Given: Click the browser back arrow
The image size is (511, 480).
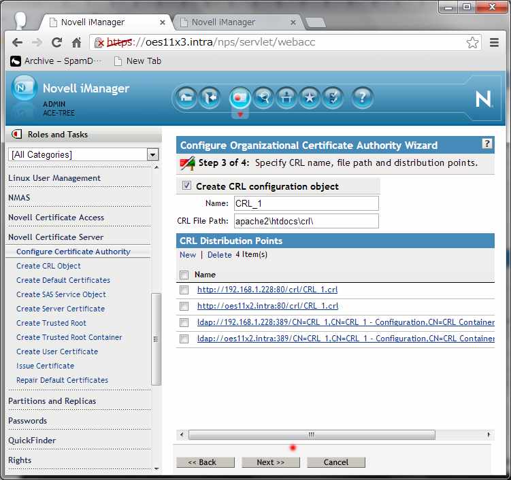Looking at the screenshot, I should (17, 42).
